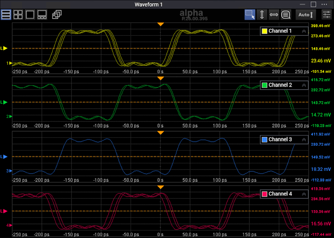
Task: Click the Channel 3 label
Action: pyautogui.click(x=280, y=140)
